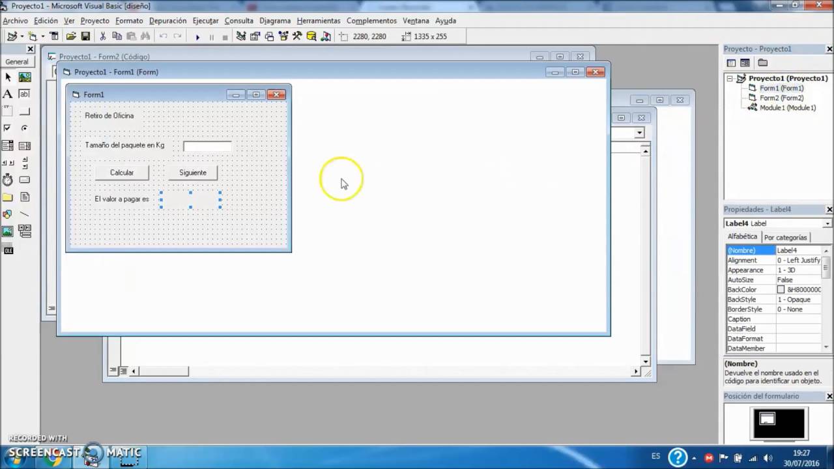Select Form1 (Form1) in project tree
The height and width of the screenshot is (469, 834).
click(781, 88)
